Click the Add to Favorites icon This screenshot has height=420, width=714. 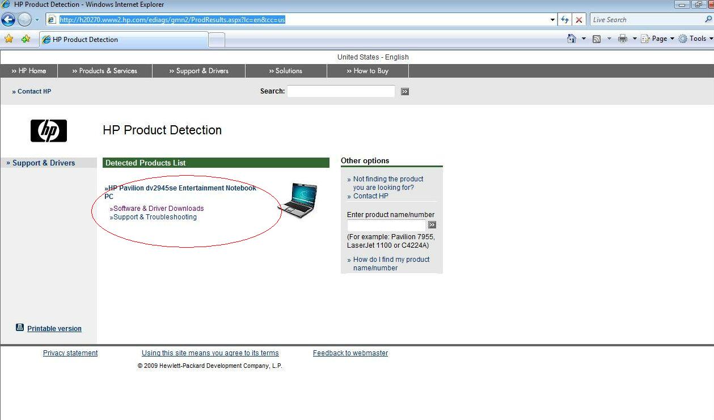coord(26,39)
